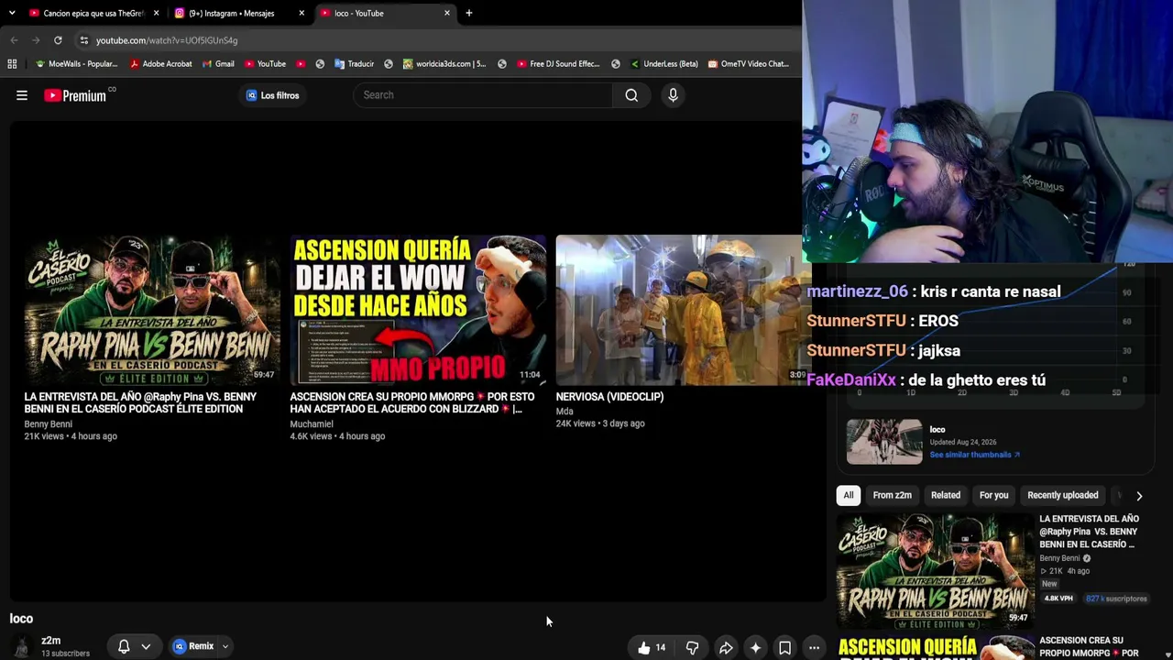Click the loco video title
Screen dimensions: 1173x660
coord(21,619)
